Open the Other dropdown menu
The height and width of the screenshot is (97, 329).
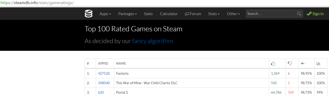pos(233,14)
